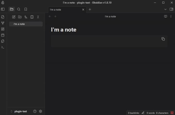Create a new note
Image resolution: width=175 pixels, height=115 pixels.
(x=14, y=17)
